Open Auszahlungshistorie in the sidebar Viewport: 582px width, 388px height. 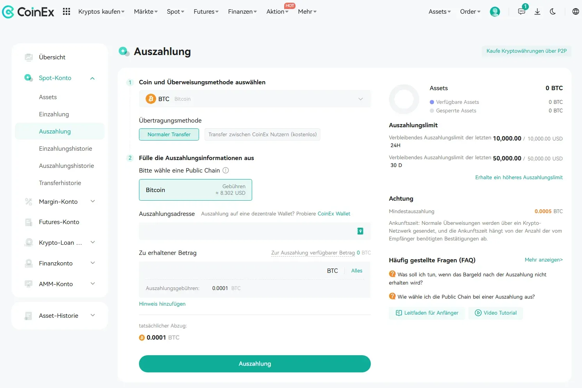pos(66,166)
